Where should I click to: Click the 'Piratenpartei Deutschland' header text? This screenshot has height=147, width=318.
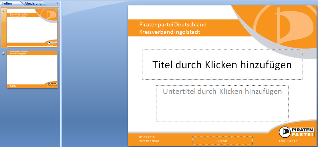173,24
